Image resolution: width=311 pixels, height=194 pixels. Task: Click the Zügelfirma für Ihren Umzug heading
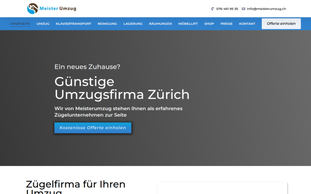coord(76,187)
